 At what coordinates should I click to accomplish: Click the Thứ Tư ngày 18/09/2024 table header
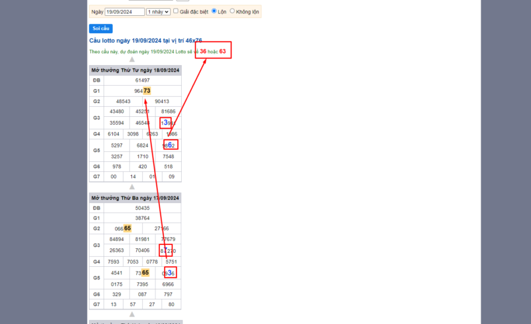click(x=135, y=70)
